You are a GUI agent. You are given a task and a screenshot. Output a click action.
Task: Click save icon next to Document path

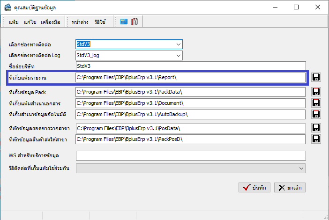(316, 103)
